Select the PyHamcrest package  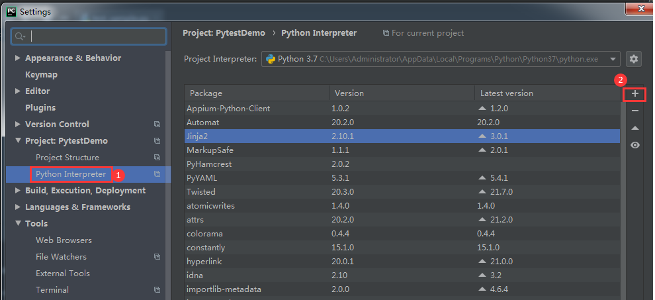[x=402, y=164]
